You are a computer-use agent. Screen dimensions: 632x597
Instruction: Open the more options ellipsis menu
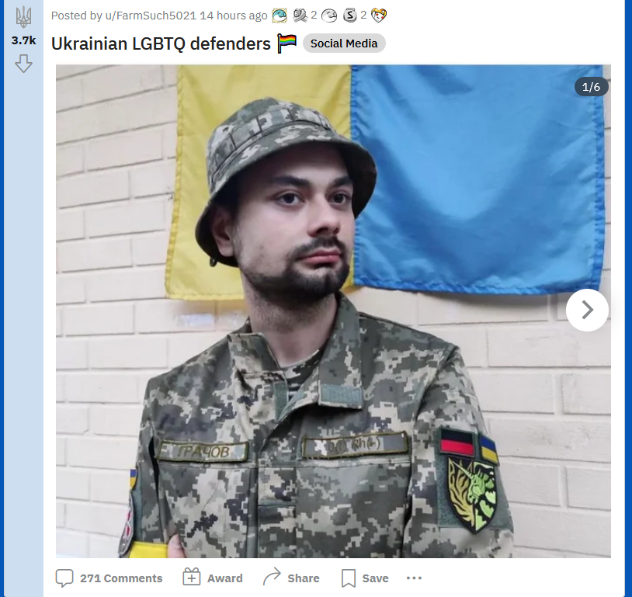(x=414, y=578)
